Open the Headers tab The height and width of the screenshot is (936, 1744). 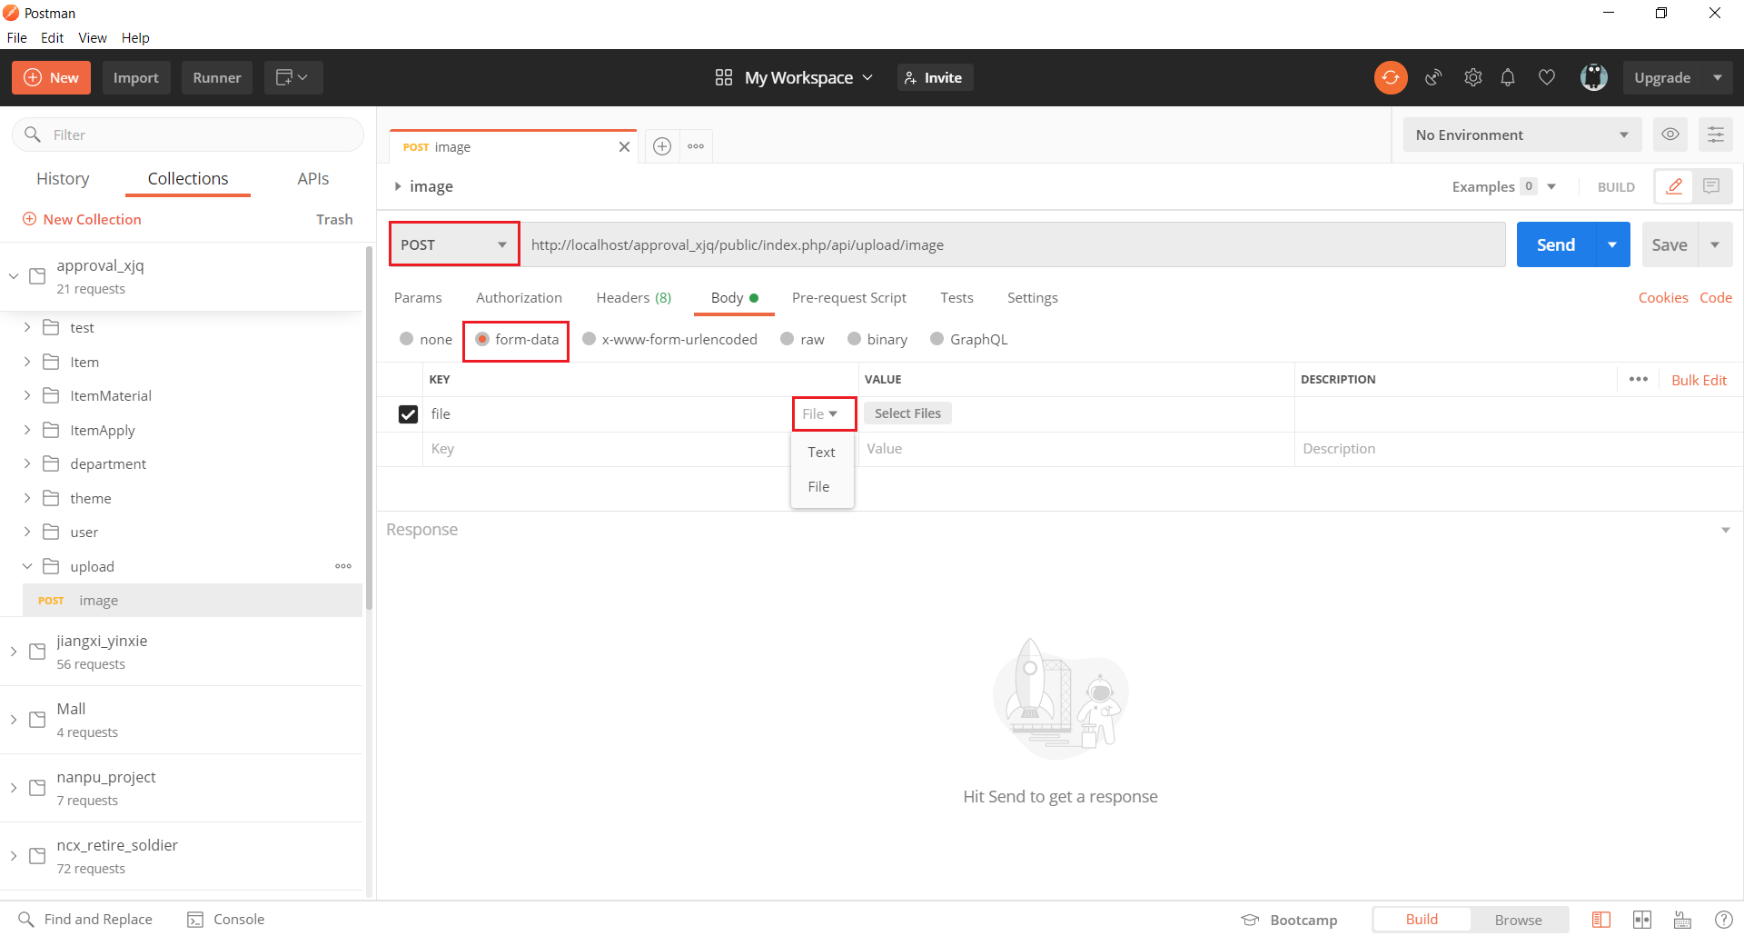pyautogui.click(x=634, y=297)
